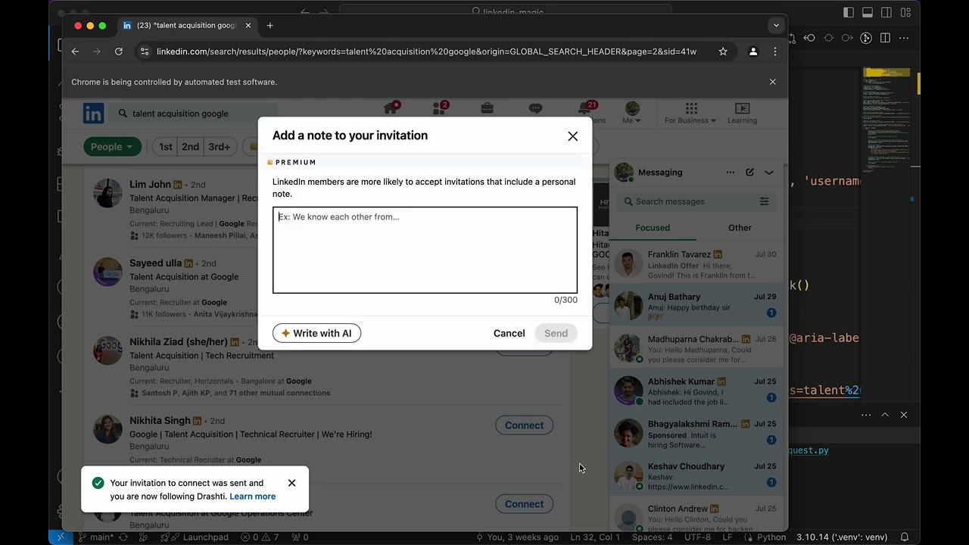Focus the invitation note text area
This screenshot has width=969, height=545.
[x=425, y=250]
